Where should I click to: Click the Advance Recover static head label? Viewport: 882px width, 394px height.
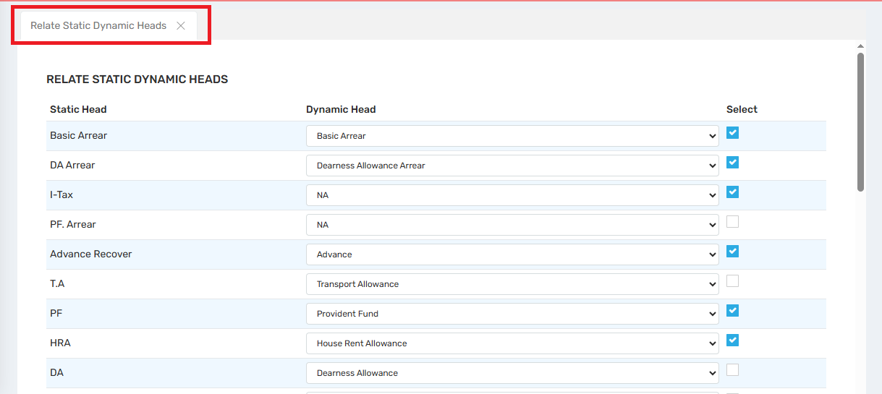click(91, 254)
